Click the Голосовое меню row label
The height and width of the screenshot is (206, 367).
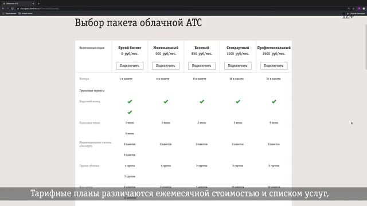(x=89, y=123)
